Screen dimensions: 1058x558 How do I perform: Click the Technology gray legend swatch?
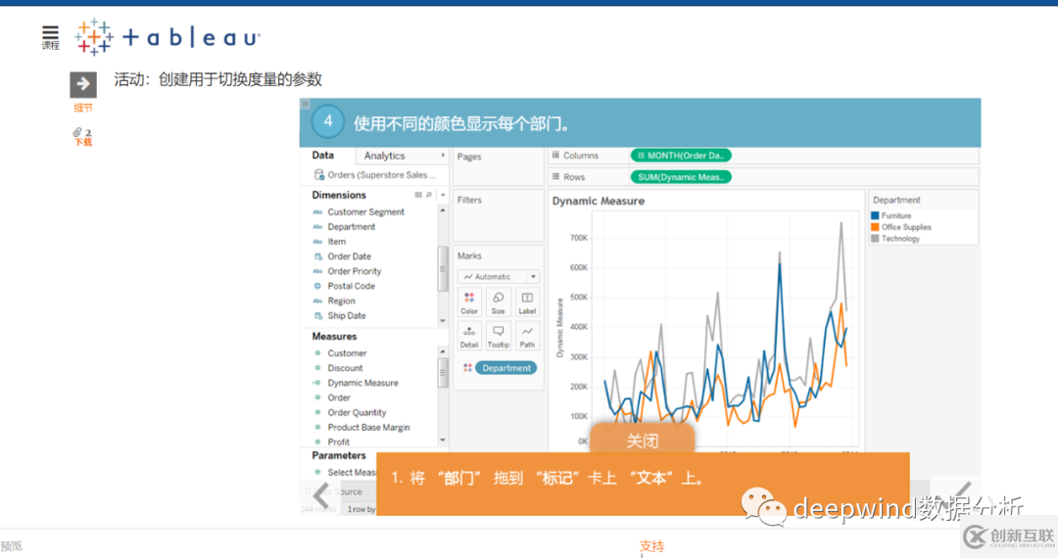[875, 239]
